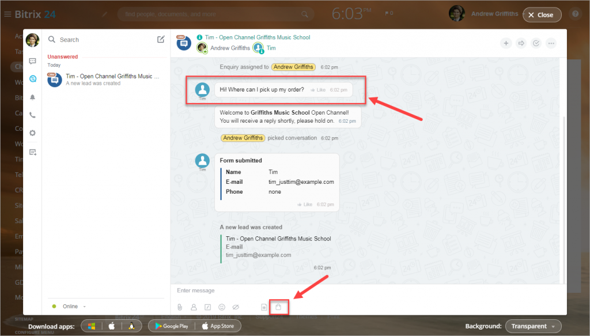Click the chat scrollbar
The height and width of the screenshot is (336, 590).
point(564,199)
